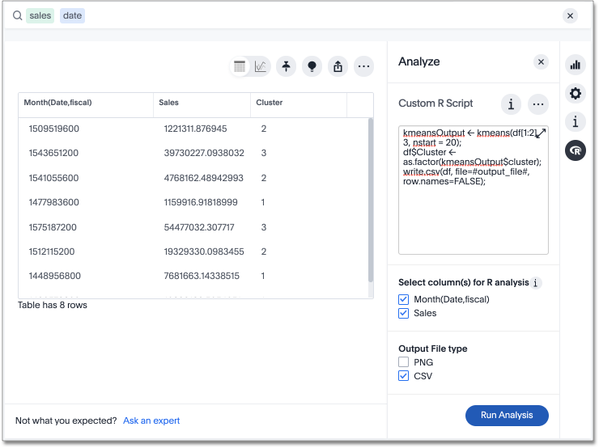Open the chart configuration sidebar icon
Screen dimensions: 599x448
(576, 65)
